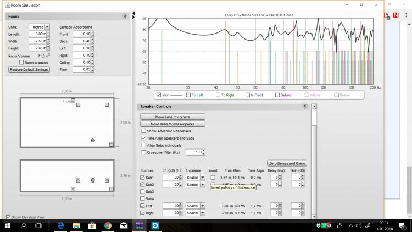Collapse the Speaker Controls panel chevron
This screenshot has width=412, height=232.
click(305, 106)
